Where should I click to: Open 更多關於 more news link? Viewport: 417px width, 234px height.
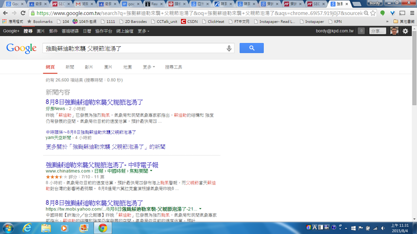point(105,147)
